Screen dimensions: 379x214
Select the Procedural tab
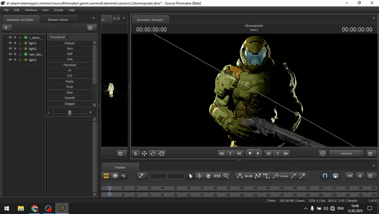tap(58, 37)
